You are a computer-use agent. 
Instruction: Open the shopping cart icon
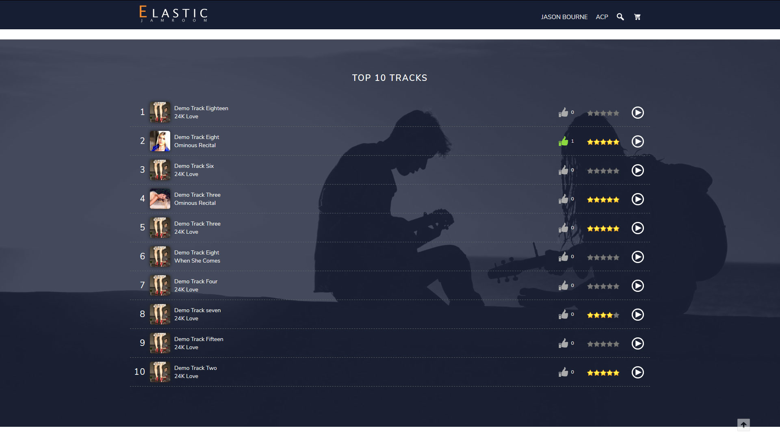(637, 17)
